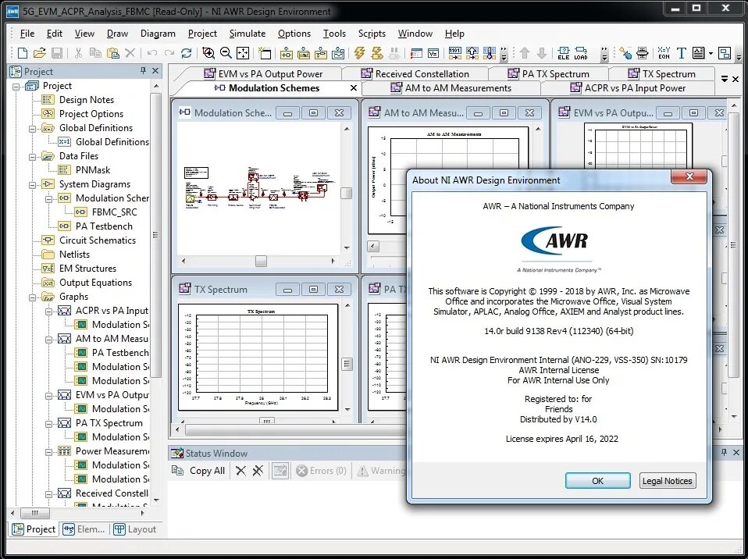The height and width of the screenshot is (559, 748).
Task: Click the ELE element toolbar icon
Action: [x=564, y=53]
